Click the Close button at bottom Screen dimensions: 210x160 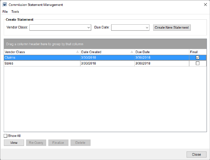[x=196, y=154]
